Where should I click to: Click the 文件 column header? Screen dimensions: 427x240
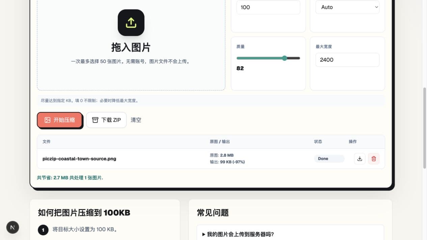[x=47, y=142]
